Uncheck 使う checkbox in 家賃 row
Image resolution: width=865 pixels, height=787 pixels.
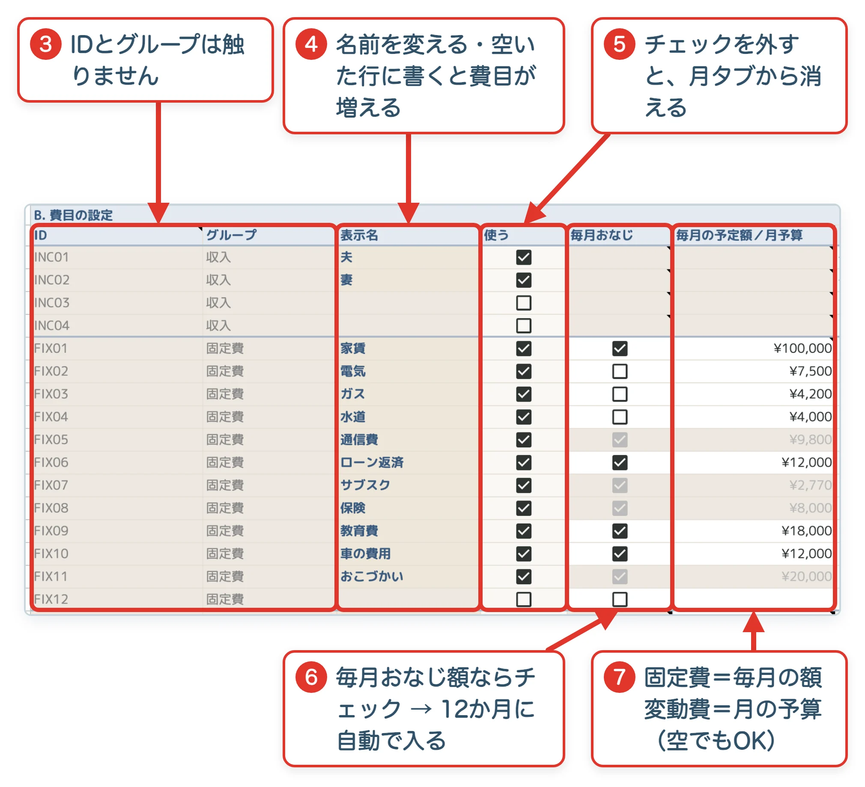[x=523, y=348]
